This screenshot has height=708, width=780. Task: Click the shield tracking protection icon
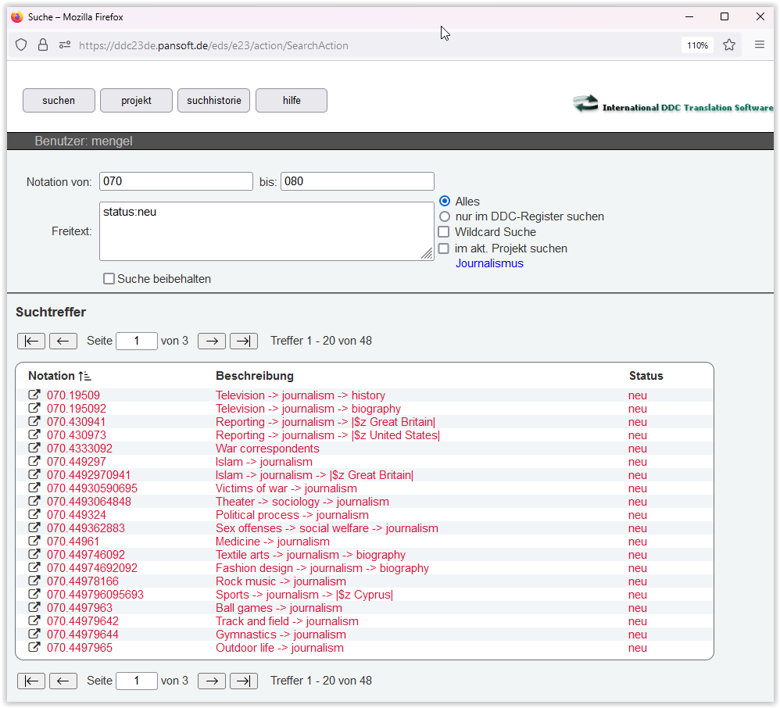(x=22, y=45)
